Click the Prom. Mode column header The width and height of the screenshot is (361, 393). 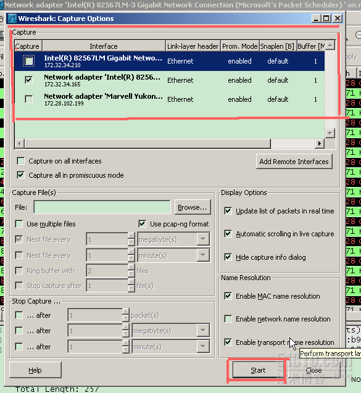tap(239, 46)
